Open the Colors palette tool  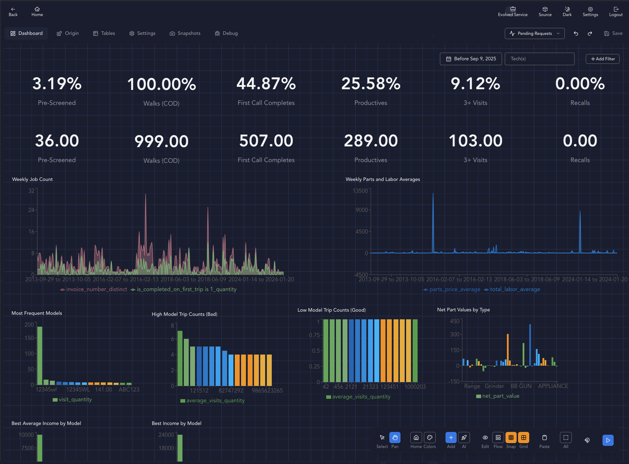pyautogui.click(x=430, y=438)
